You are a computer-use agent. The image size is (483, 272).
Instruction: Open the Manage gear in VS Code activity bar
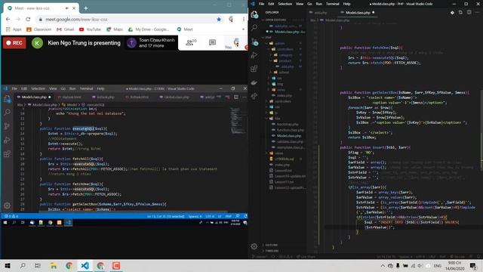click(254, 246)
